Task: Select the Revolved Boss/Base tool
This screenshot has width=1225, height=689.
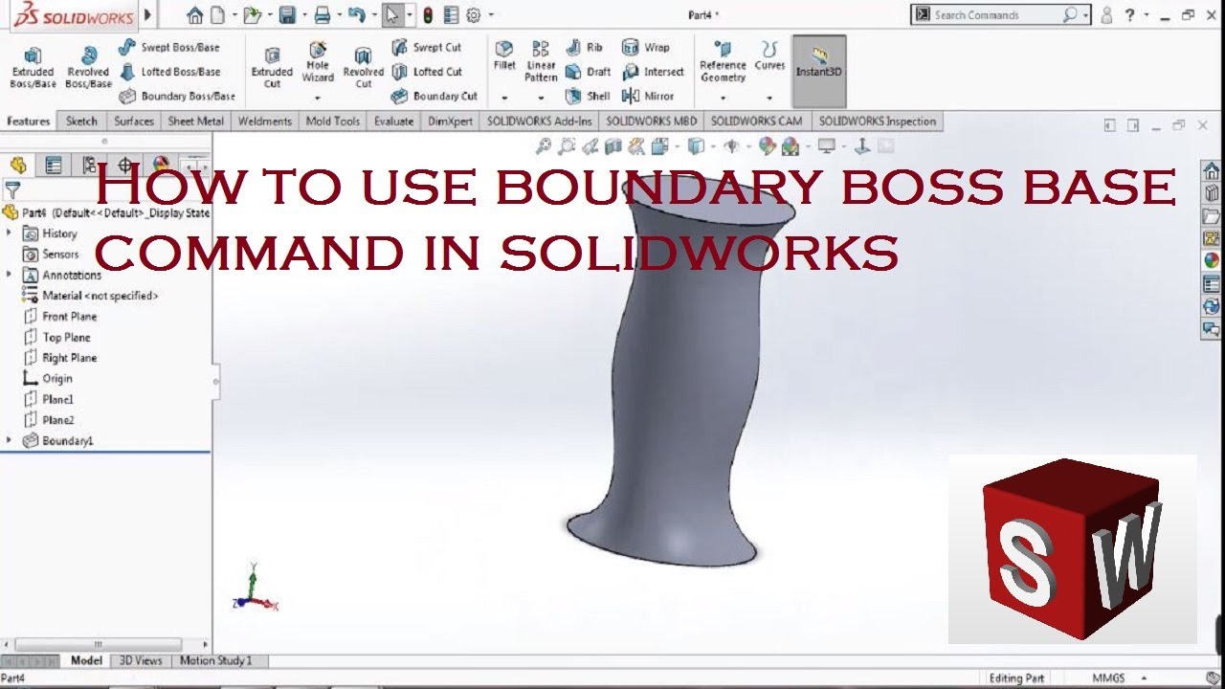Action: [89, 67]
